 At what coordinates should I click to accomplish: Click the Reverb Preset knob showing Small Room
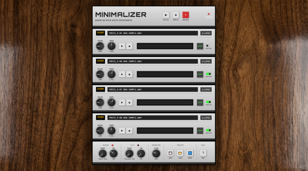[x=103, y=154]
